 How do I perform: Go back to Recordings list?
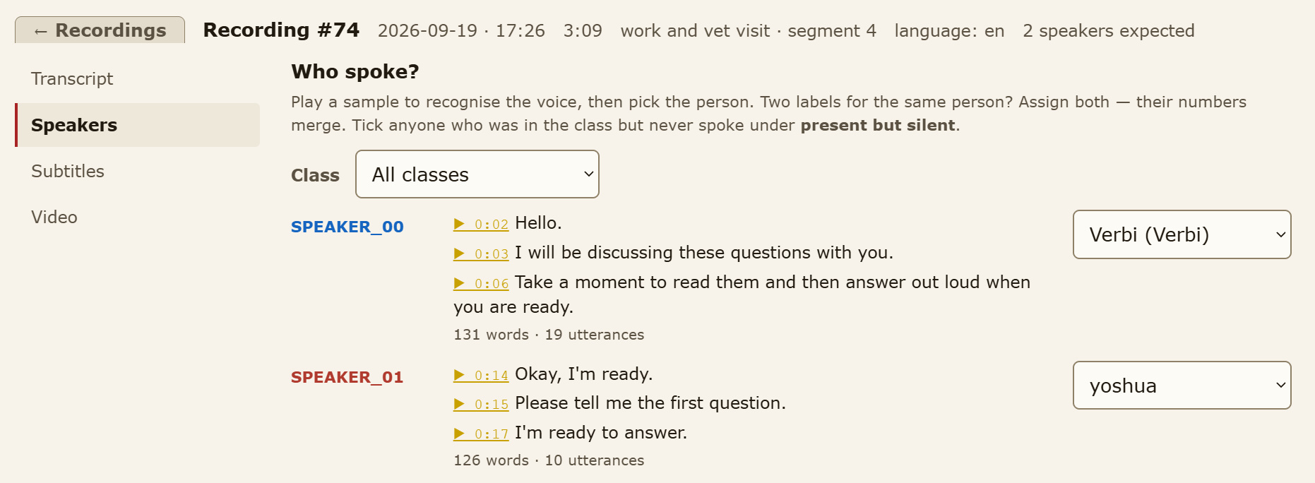point(100,30)
